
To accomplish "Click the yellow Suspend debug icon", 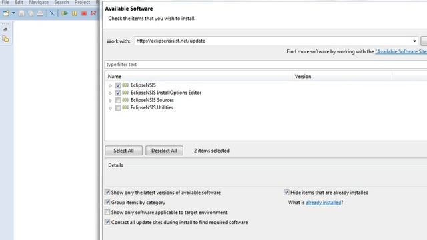I will click(x=74, y=13).
